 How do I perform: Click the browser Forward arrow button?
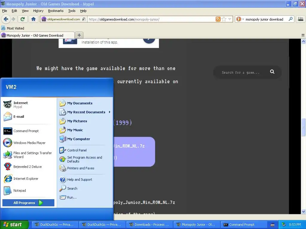13,19
